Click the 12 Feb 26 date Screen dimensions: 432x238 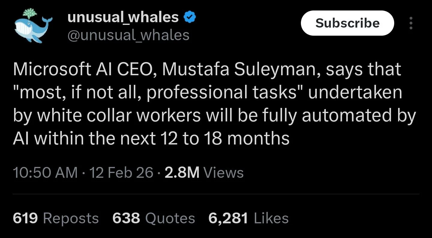(x=121, y=173)
